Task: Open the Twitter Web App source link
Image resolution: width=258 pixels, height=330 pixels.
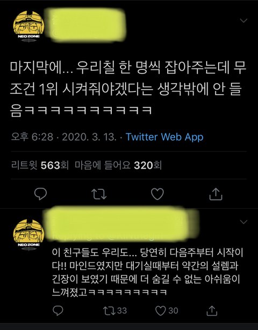Action: point(164,137)
